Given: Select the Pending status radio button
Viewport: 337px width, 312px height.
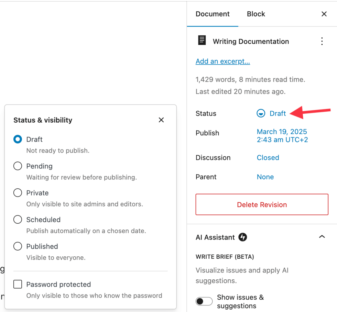Looking at the screenshot, I should (18, 166).
